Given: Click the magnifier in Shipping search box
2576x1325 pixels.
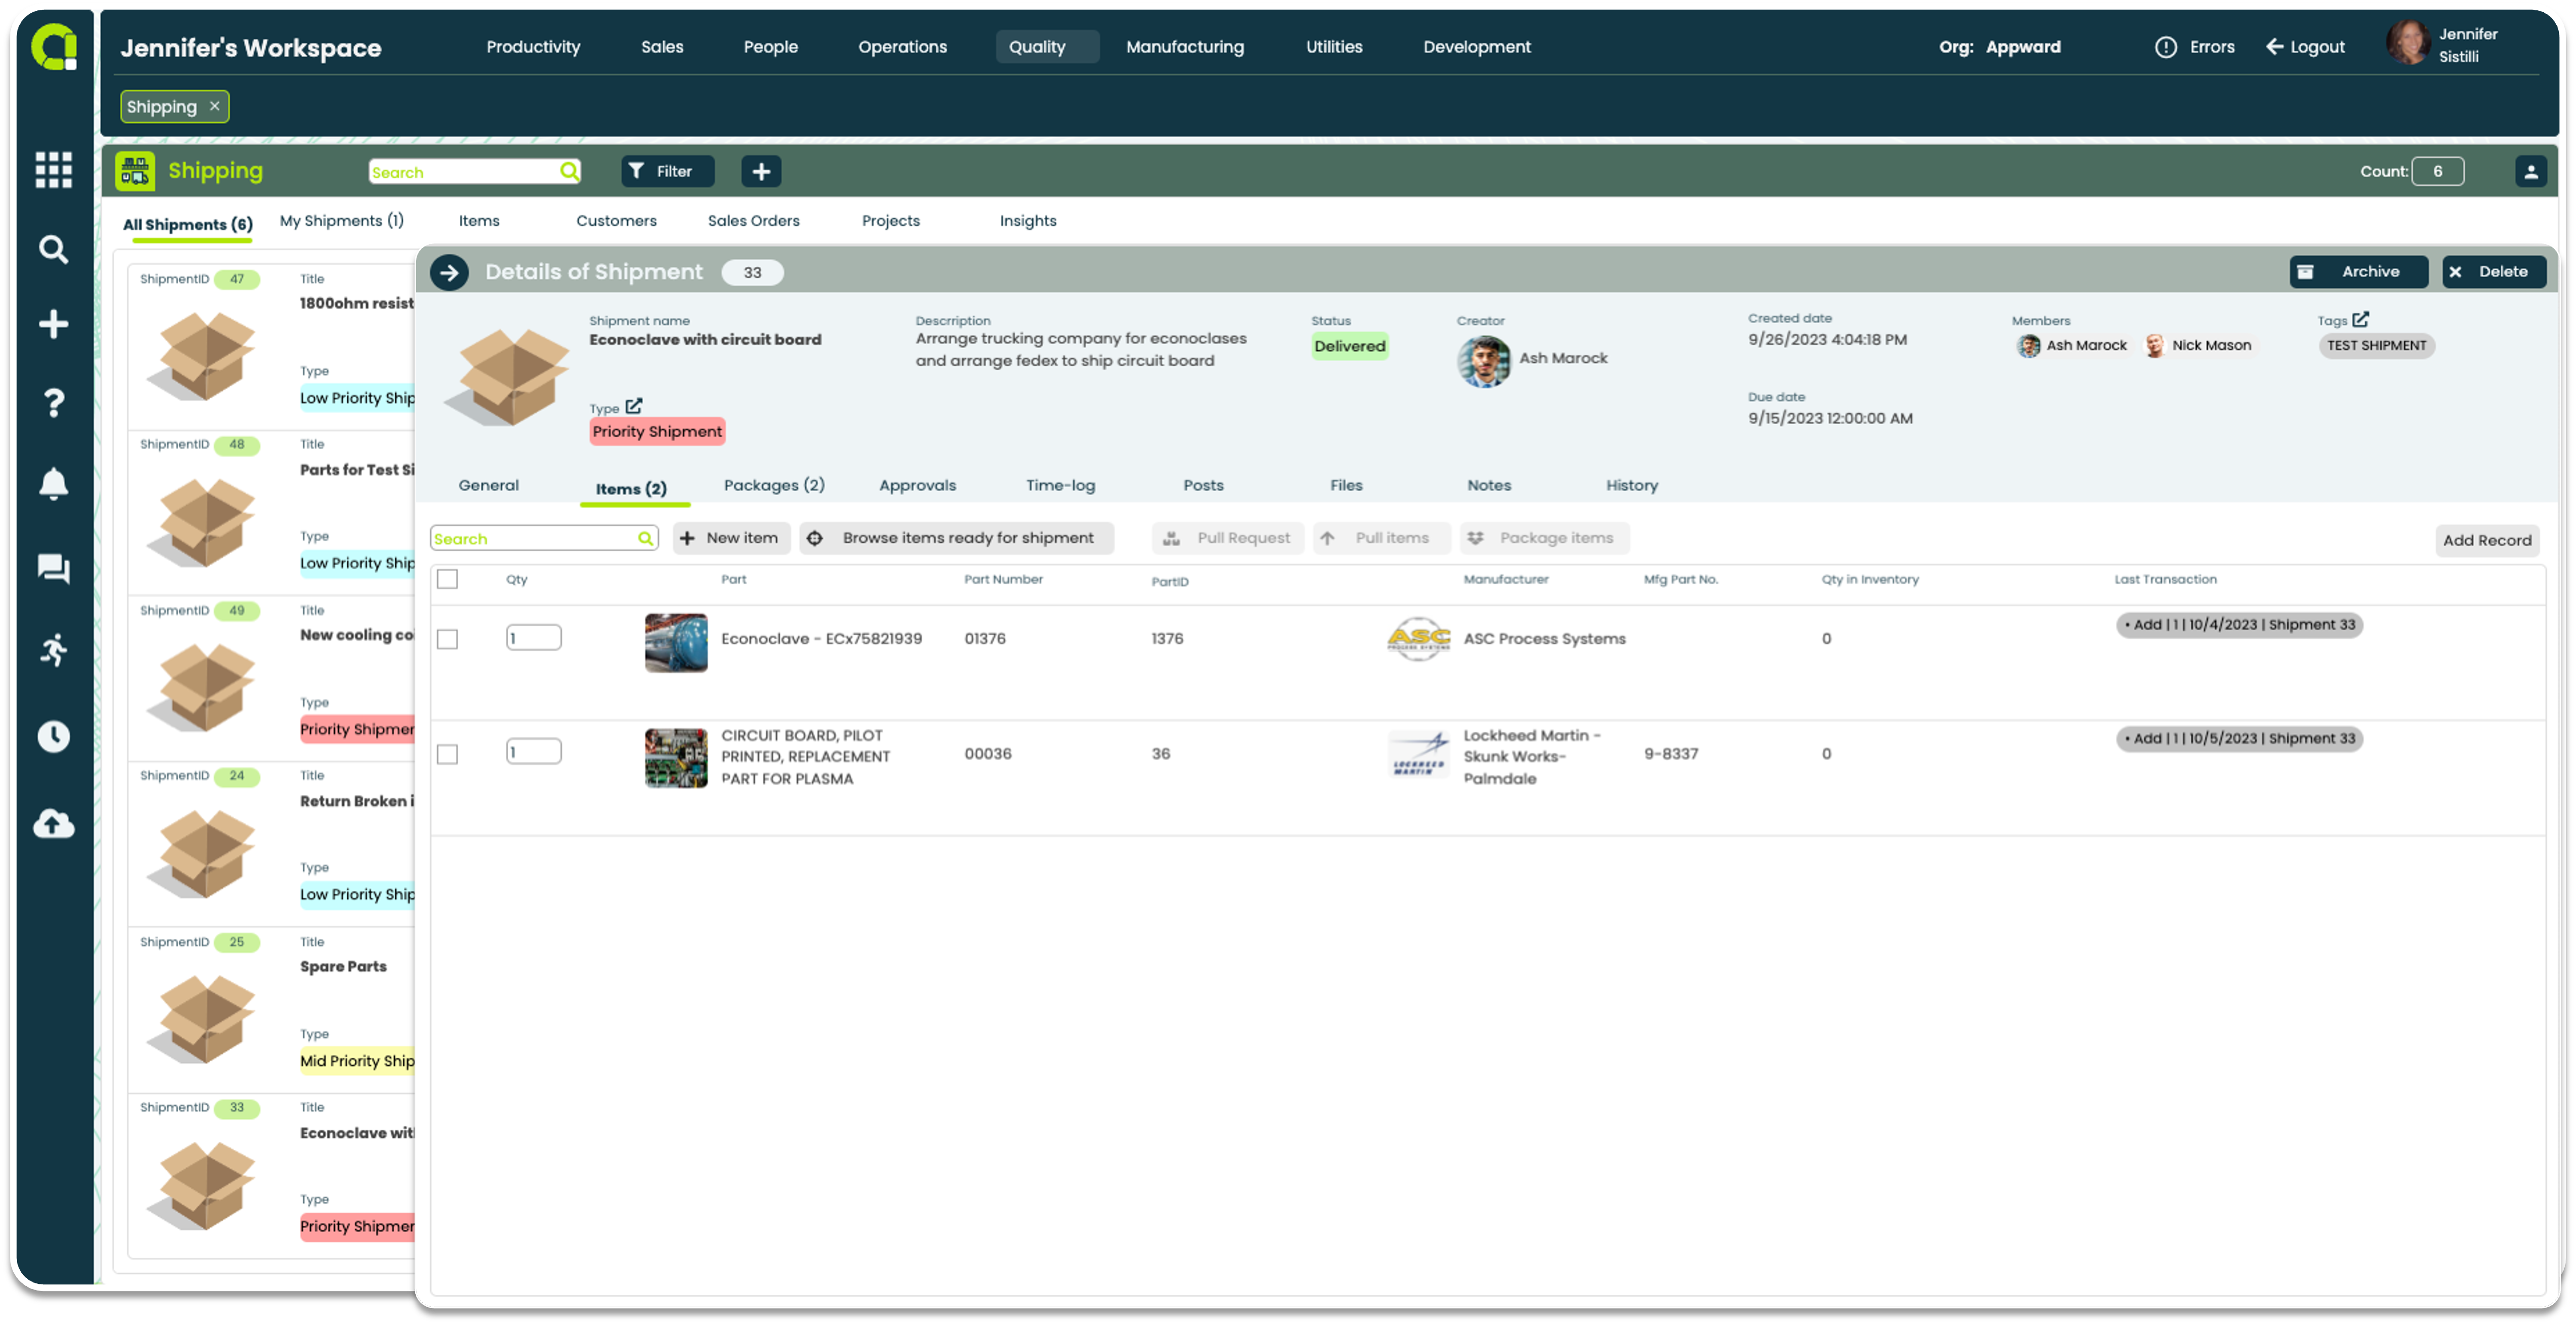Looking at the screenshot, I should coord(569,171).
